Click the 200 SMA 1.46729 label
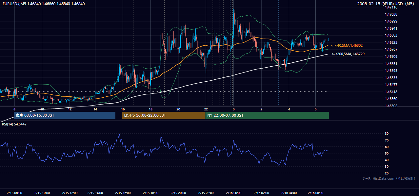Screen dimensions: 419x196 (348, 54)
